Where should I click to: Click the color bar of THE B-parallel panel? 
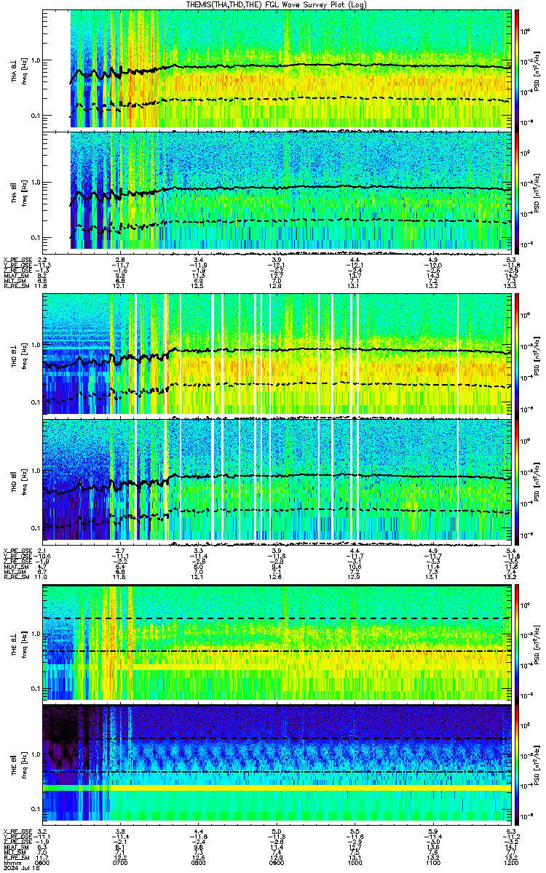click(516, 765)
